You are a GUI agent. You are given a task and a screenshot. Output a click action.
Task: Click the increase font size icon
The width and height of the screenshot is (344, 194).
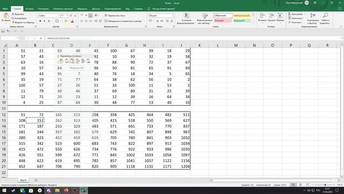tap(71, 16)
